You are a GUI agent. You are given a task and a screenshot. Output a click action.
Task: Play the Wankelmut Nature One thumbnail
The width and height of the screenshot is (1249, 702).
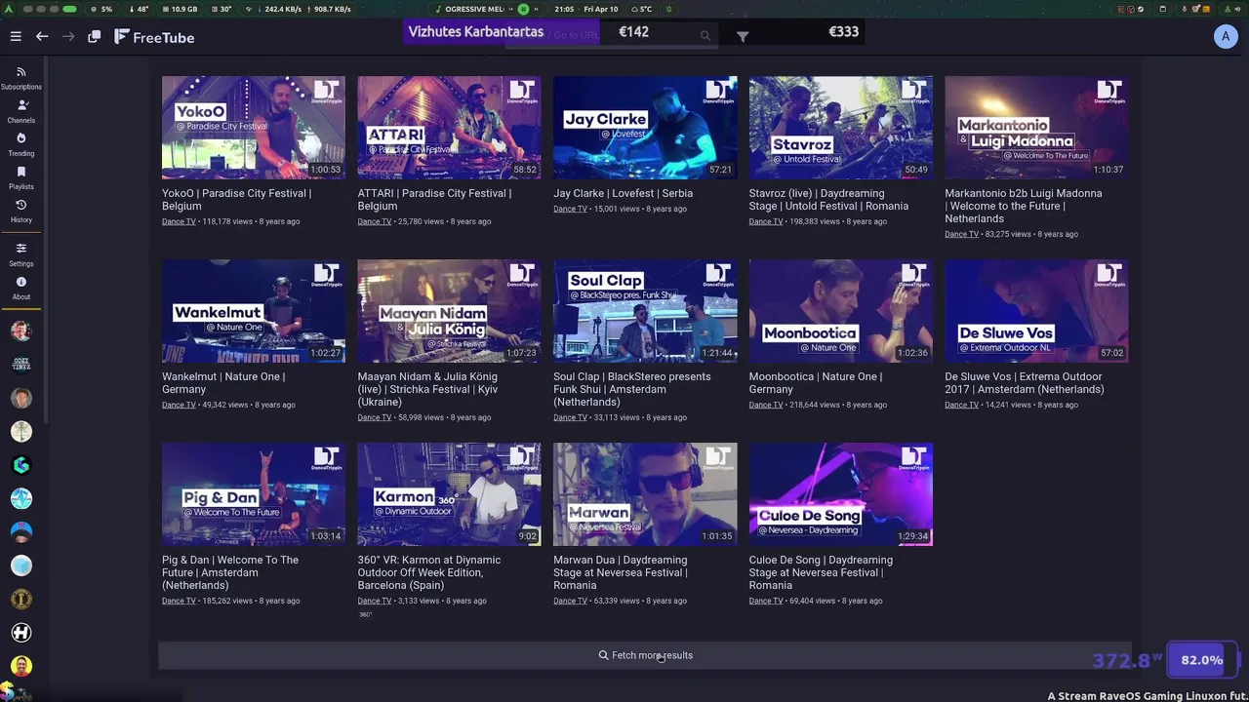coord(254,311)
